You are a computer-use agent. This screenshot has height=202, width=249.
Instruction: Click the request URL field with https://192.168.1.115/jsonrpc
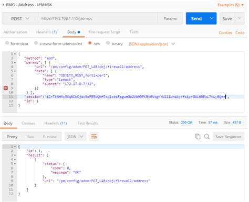(98, 18)
